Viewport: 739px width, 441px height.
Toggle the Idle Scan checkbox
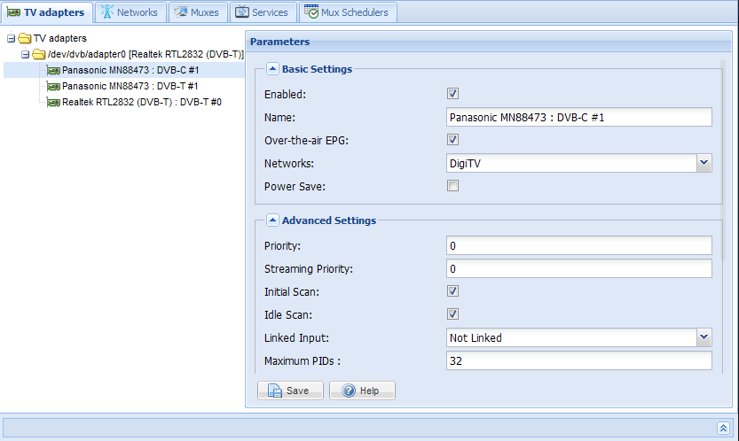point(453,313)
